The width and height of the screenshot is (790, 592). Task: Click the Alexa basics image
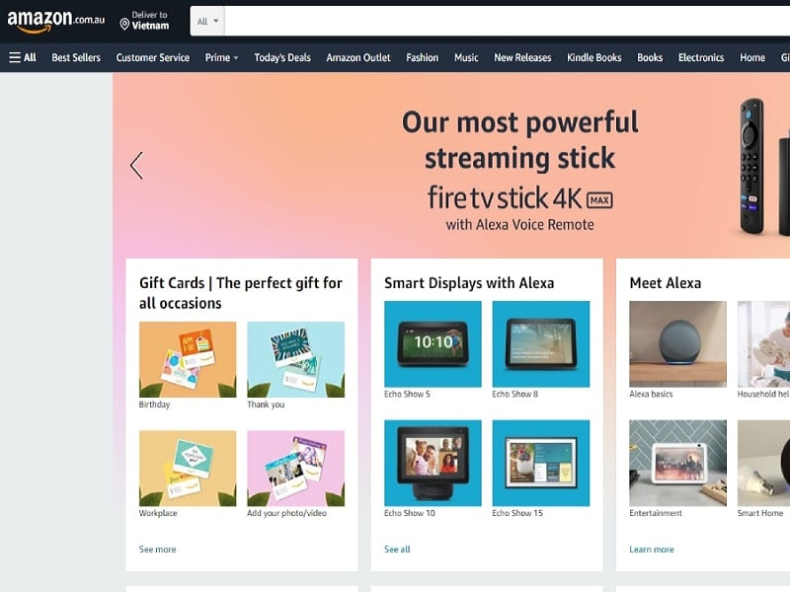[x=677, y=343]
